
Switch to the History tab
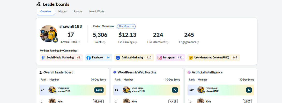pos(62,12)
